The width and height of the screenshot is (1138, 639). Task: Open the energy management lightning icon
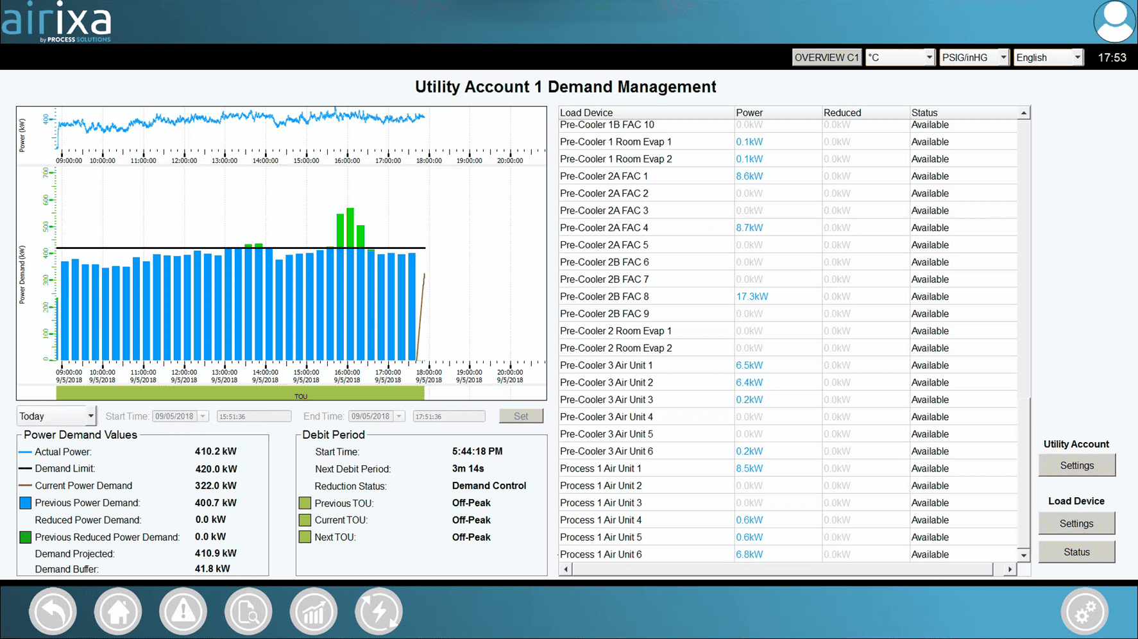point(378,611)
